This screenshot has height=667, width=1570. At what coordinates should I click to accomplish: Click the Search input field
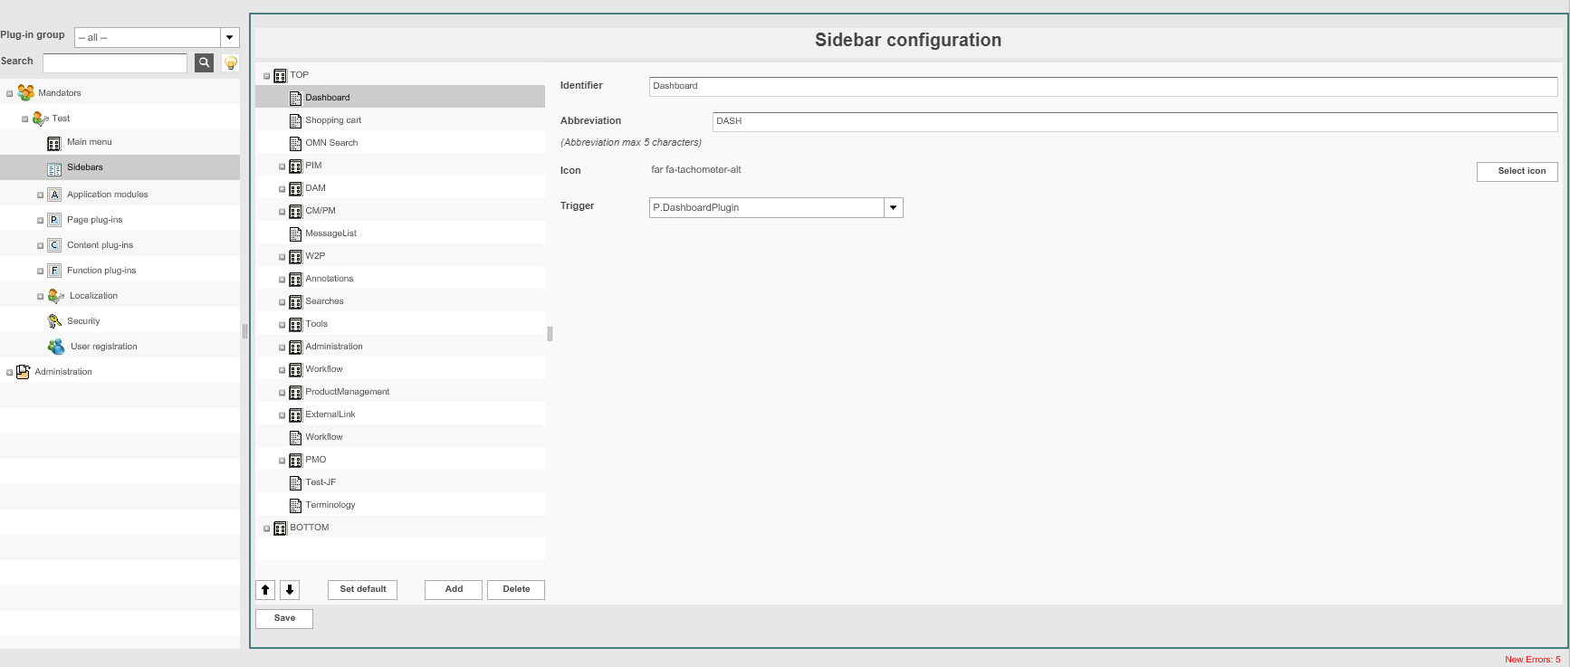[115, 62]
